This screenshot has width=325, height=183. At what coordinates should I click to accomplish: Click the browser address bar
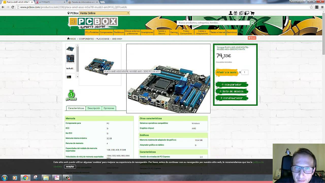[x=162, y=7]
